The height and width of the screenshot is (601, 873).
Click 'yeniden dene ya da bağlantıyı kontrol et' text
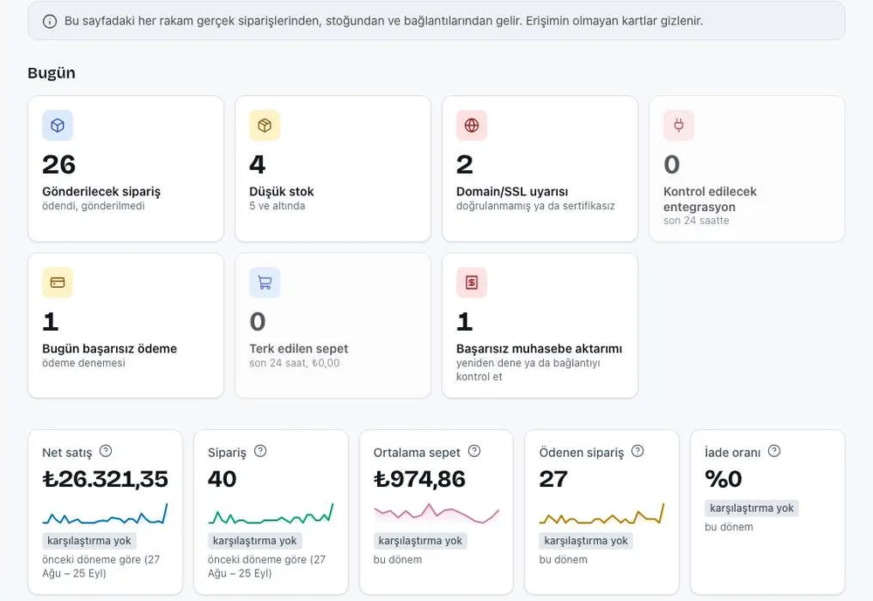coord(528,370)
